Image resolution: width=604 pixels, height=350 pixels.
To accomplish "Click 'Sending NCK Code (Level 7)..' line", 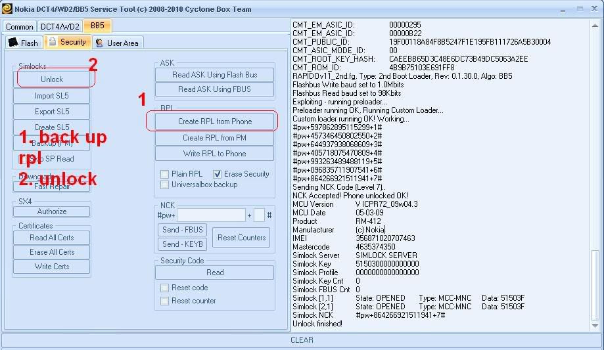I will click(339, 187).
